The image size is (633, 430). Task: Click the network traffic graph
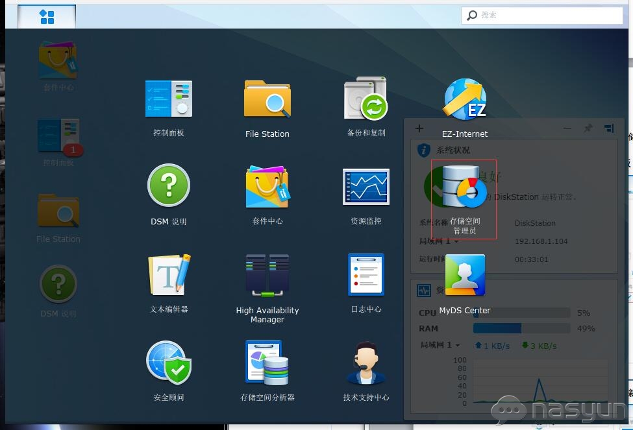click(x=540, y=381)
